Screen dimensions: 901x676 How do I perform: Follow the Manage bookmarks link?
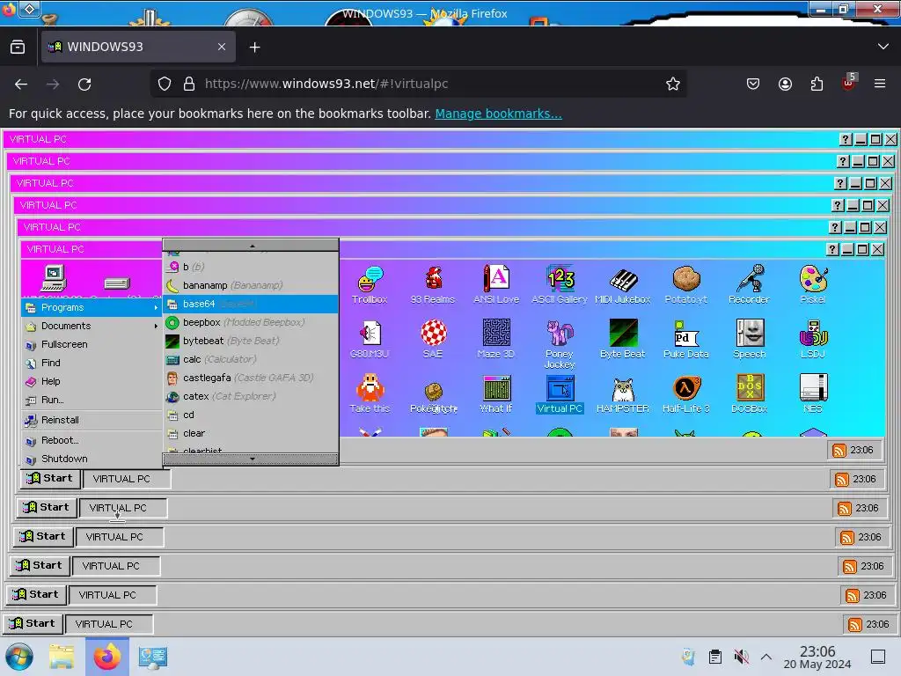pyautogui.click(x=498, y=114)
